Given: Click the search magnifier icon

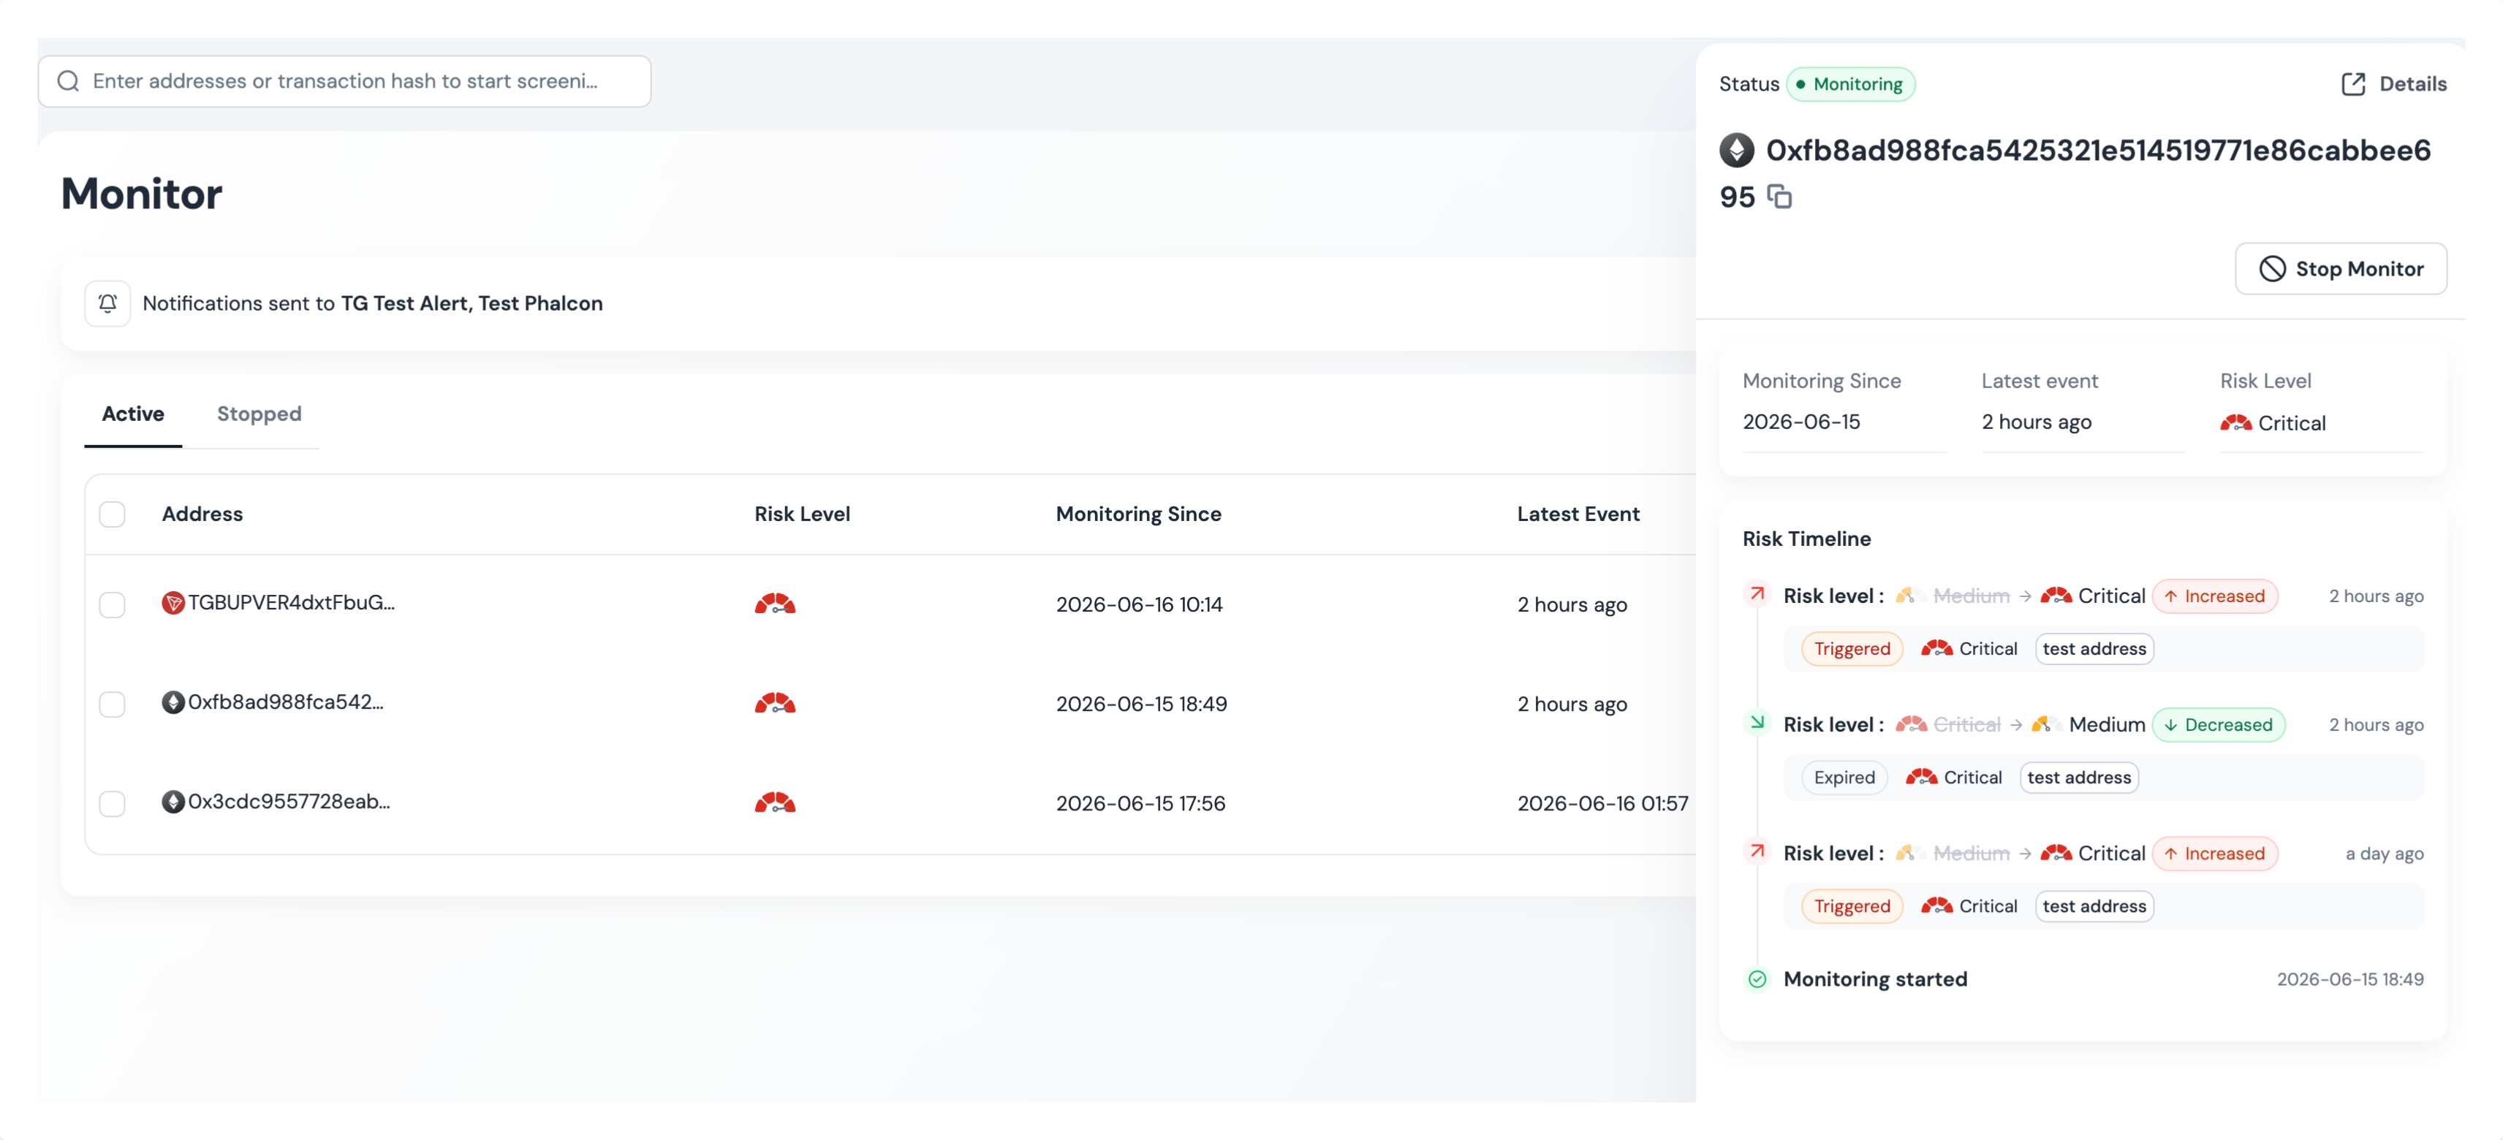Looking at the screenshot, I should pyautogui.click(x=68, y=80).
